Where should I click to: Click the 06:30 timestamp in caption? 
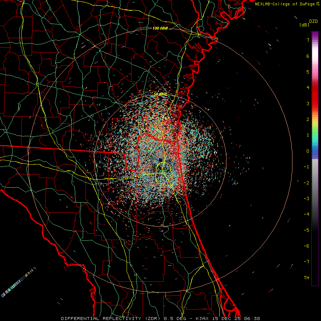(252, 319)
